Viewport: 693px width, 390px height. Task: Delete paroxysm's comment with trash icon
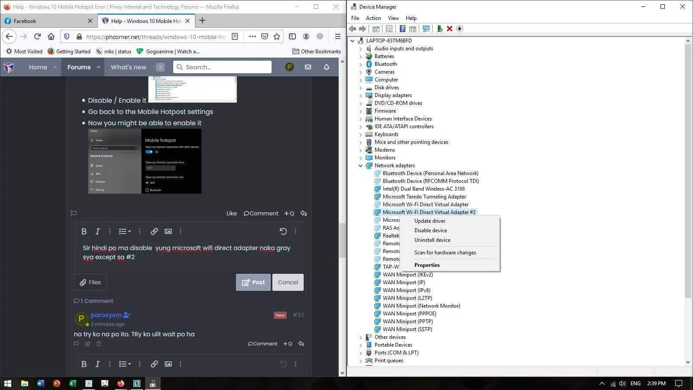pos(99,344)
